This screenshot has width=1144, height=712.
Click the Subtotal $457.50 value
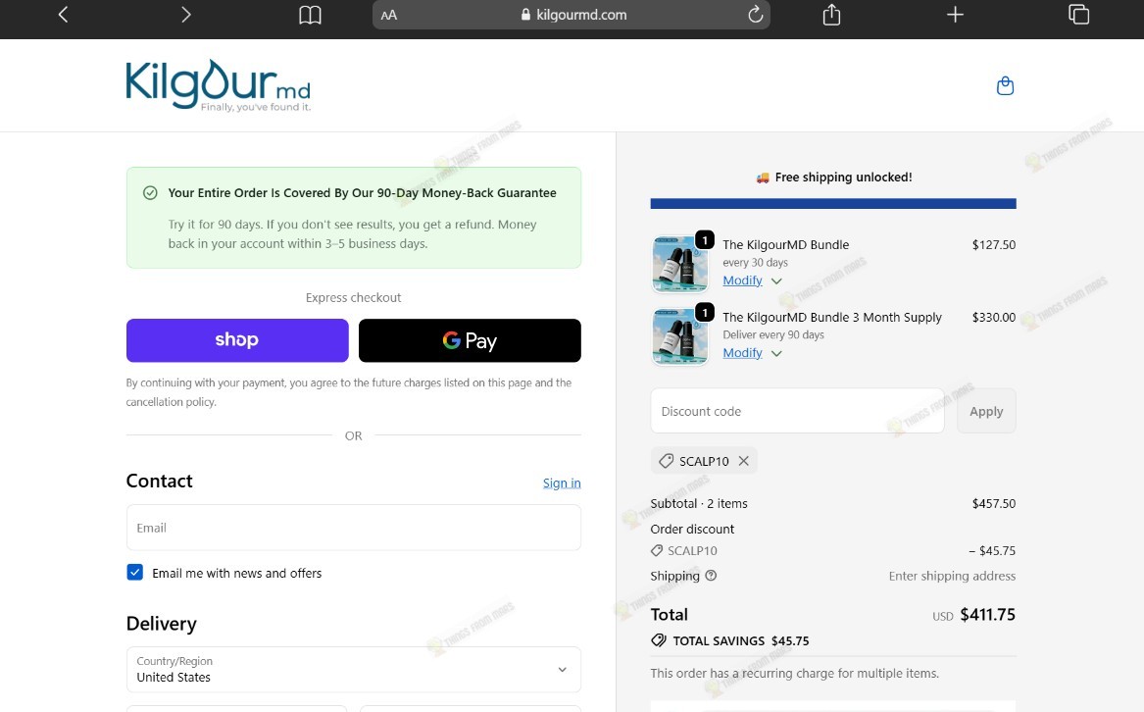tap(994, 504)
